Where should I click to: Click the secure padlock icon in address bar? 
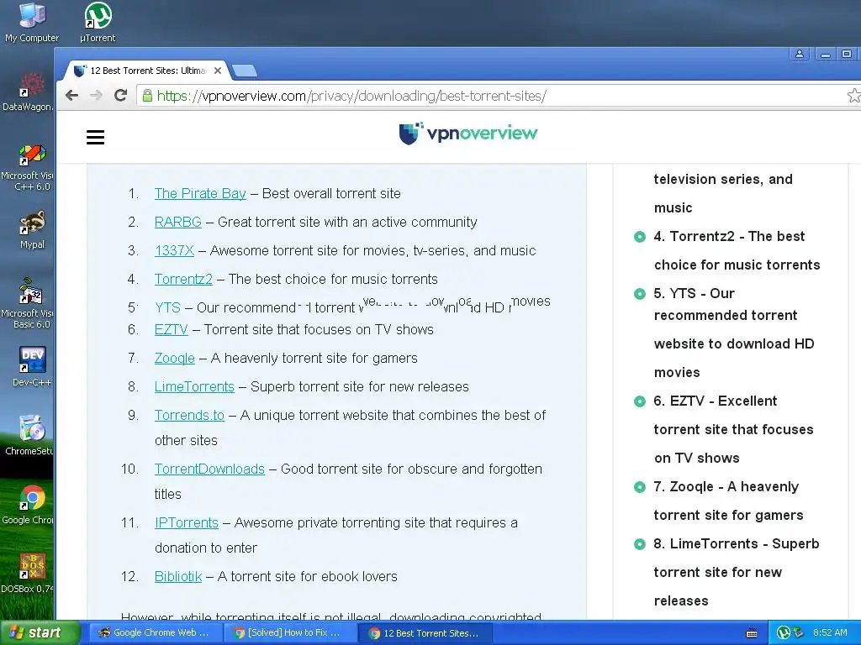click(x=147, y=96)
